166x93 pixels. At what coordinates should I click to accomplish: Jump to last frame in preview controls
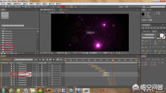click(x=155, y=28)
